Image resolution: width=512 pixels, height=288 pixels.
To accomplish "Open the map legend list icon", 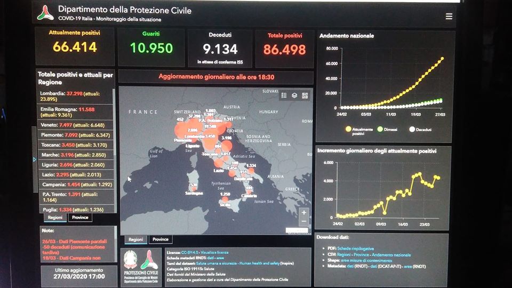I will click(284, 95).
